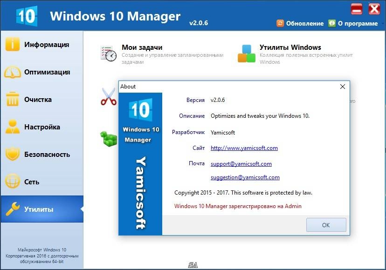Click the Utilities wrench icon
Screen dimensions: 386x270
coord(12,209)
